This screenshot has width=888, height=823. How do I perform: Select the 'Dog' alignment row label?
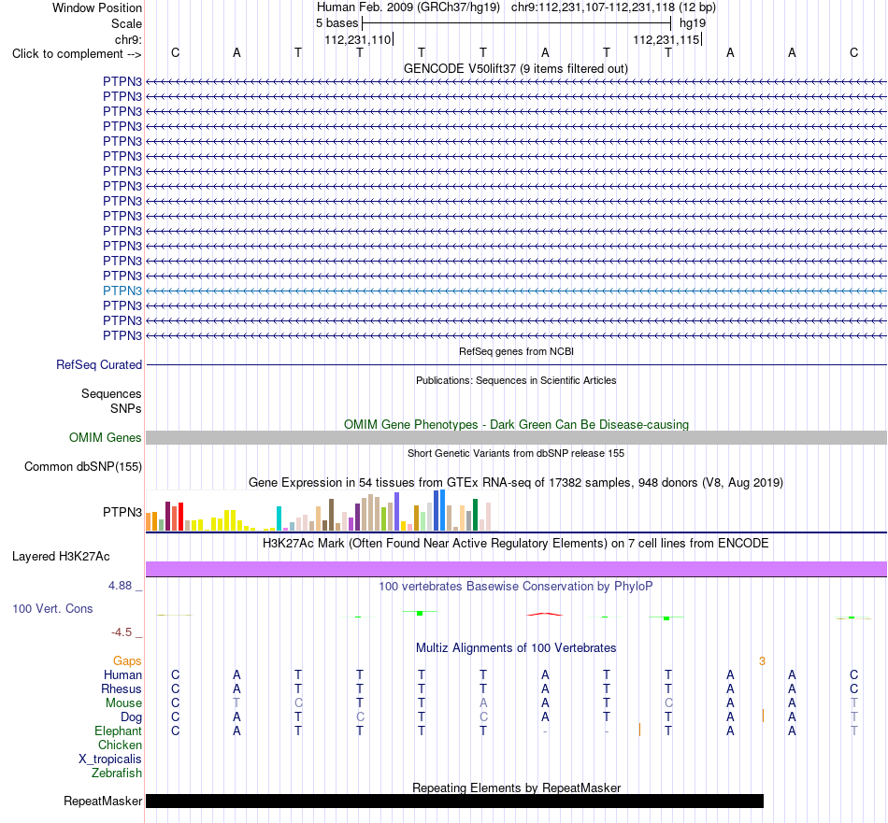click(x=131, y=717)
